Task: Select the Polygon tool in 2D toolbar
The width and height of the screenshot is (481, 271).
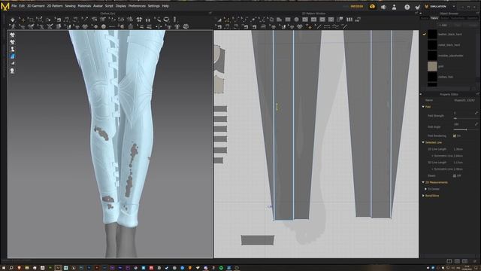Action: pyautogui.click(x=279, y=20)
